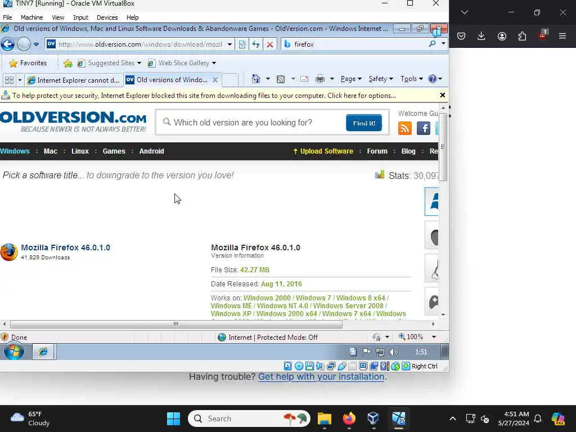The height and width of the screenshot is (432, 576).
Task: Click the search magnifier in IE search box
Action: click(x=432, y=44)
